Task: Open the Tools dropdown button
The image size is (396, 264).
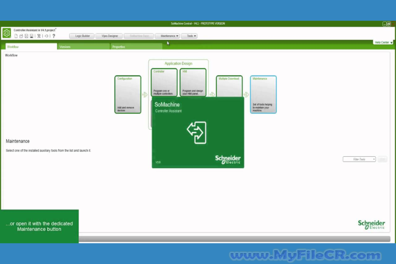Action: point(189,36)
